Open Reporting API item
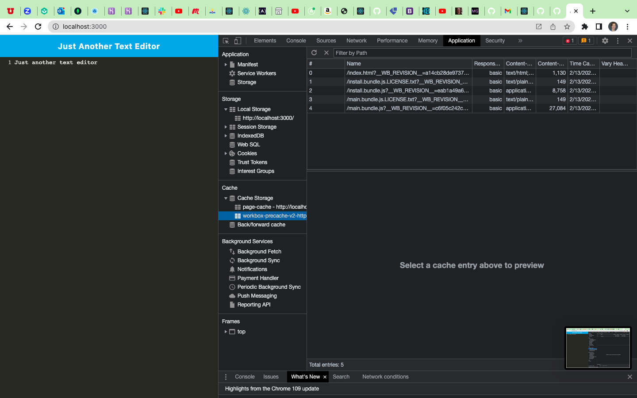This screenshot has height=398, width=637. tap(254, 305)
